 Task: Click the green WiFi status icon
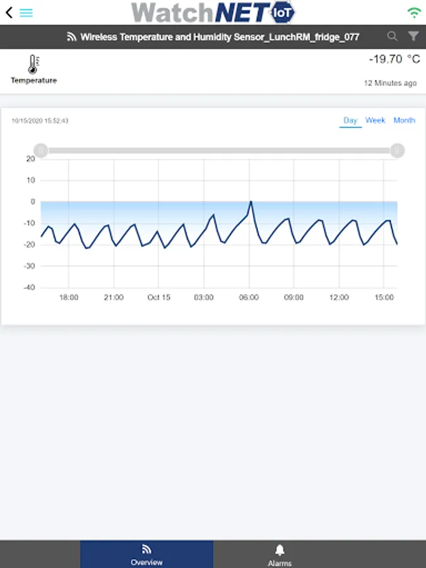[414, 13]
